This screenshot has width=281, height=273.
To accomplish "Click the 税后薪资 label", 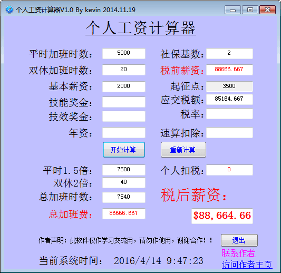I will coord(193,195).
